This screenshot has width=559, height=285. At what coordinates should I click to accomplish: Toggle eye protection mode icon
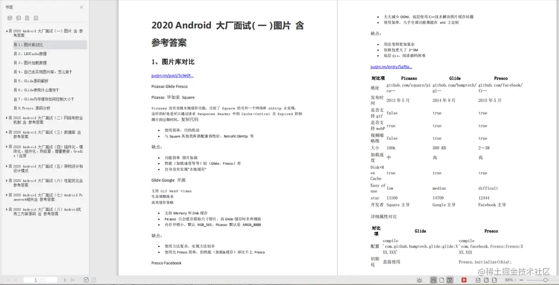(420, 280)
